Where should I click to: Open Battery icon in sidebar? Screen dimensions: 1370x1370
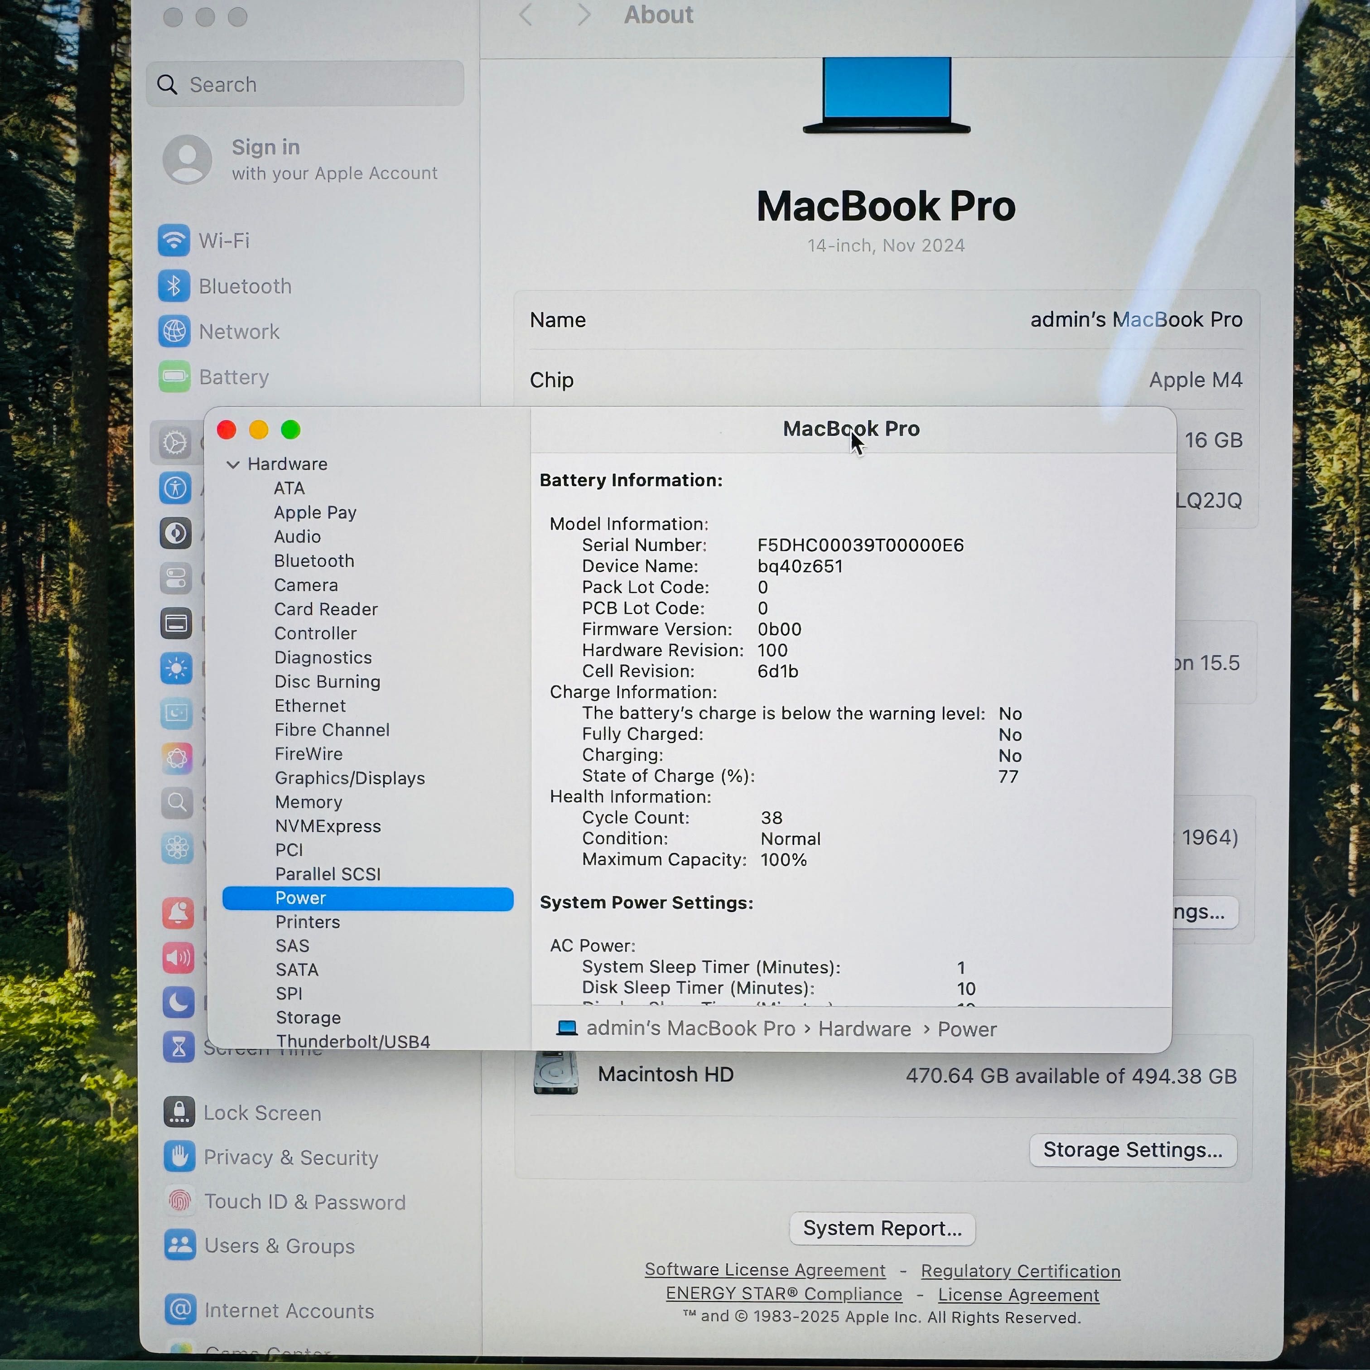click(x=174, y=376)
